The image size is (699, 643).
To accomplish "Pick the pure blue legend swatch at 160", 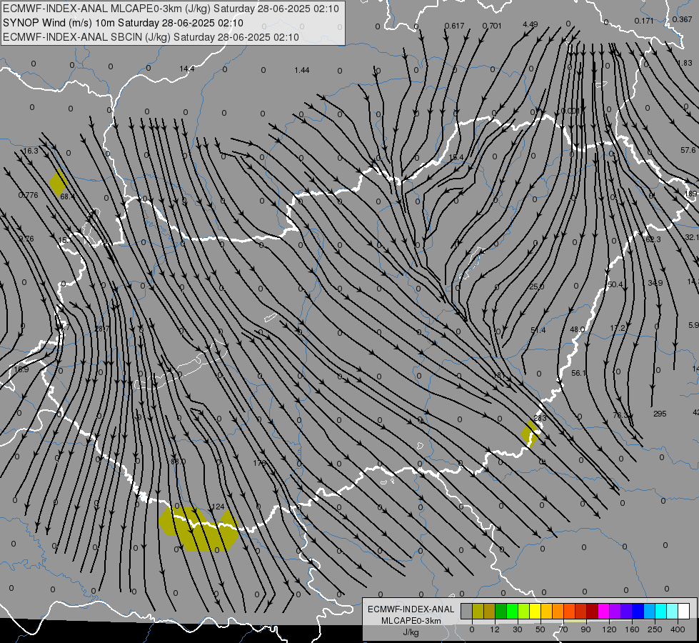I will pos(638,611).
